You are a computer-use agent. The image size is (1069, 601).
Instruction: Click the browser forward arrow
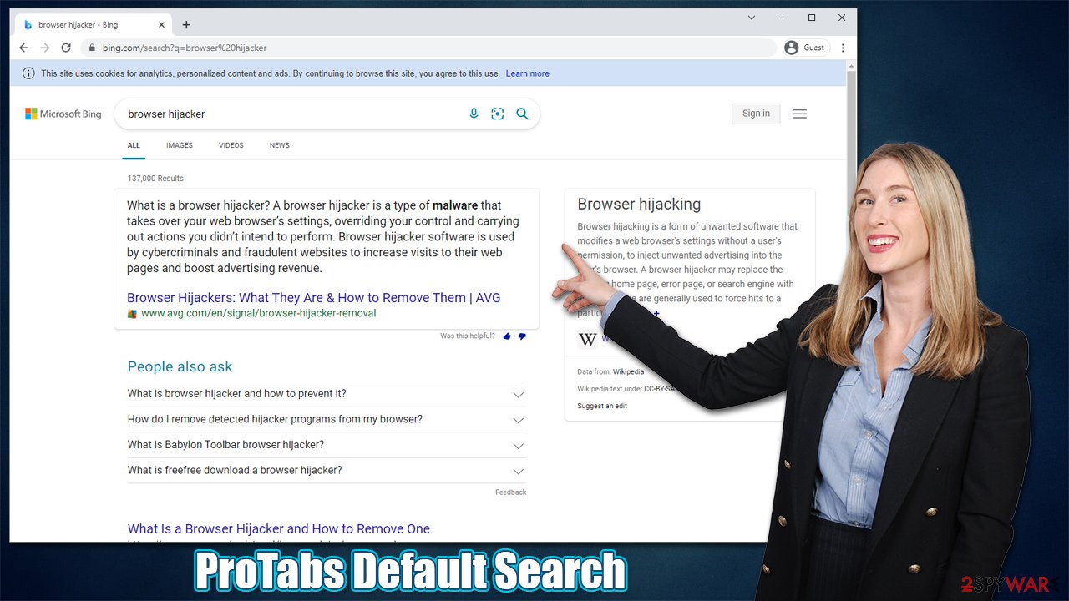pyautogui.click(x=45, y=48)
